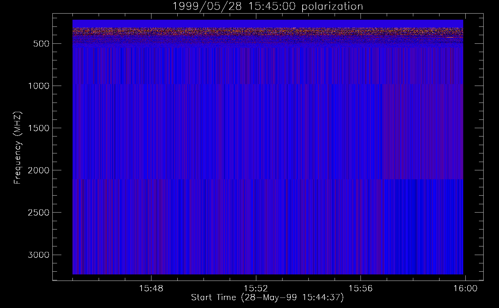Click the frequency axis value 1000

pyautogui.click(x=39, y=86)
